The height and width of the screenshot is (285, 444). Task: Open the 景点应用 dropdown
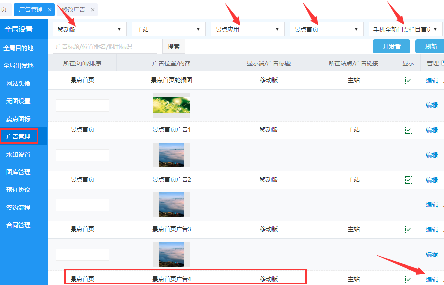point(247,29)
